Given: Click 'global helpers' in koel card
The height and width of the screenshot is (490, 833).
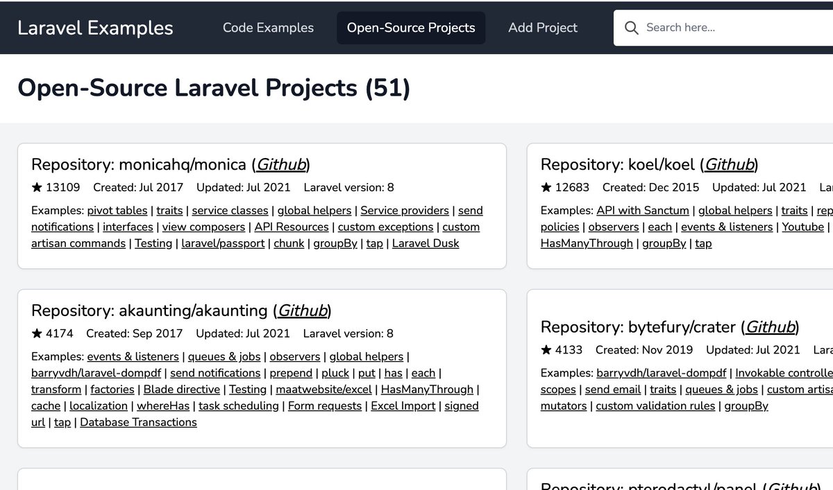Looking at the screenshot, I should pyautogui.click(x=735, y=211).
